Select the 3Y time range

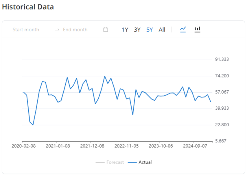pyautogui.click(x=137, y=30)
